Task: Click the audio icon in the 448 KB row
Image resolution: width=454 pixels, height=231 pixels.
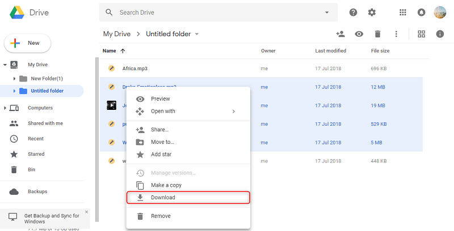Action: pyautogui.click(x=111, y=161)
